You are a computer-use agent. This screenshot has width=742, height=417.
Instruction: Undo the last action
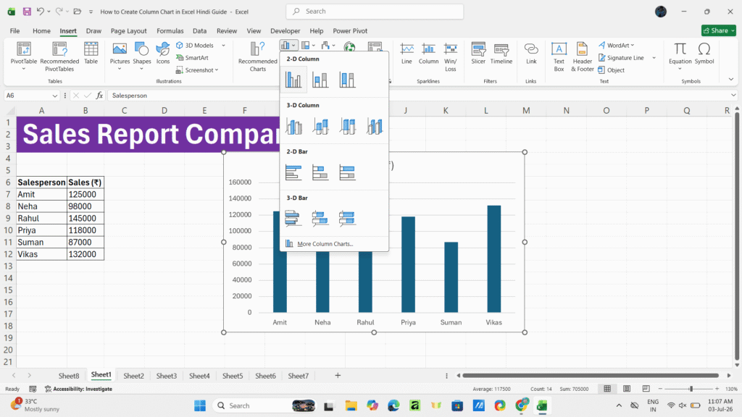pyautogui.click(x=41, y=12)
